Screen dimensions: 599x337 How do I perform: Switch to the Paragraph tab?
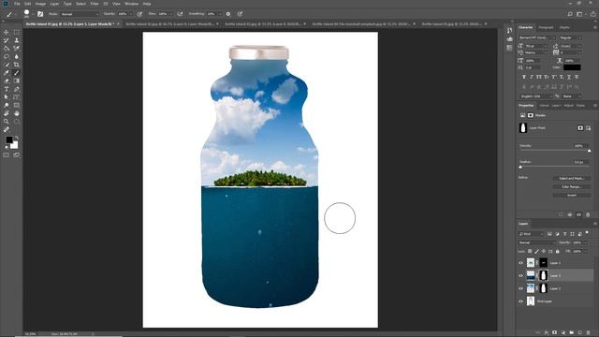click(x=546, y=27)
